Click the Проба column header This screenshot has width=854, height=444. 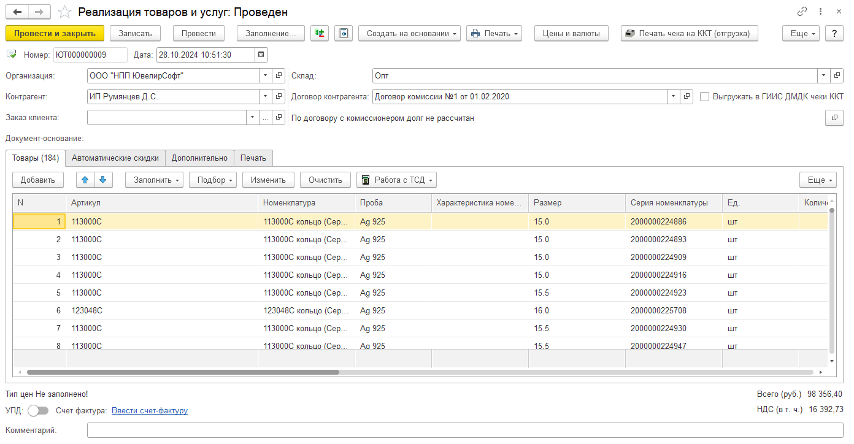pyautogui.click(x=393, y=203)
